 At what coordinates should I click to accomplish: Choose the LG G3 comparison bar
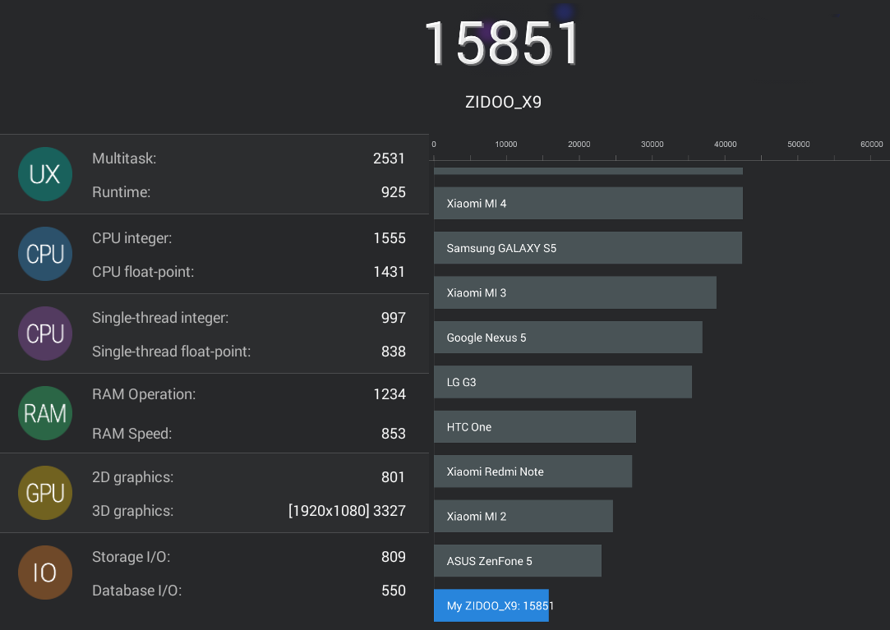point(563,382)
